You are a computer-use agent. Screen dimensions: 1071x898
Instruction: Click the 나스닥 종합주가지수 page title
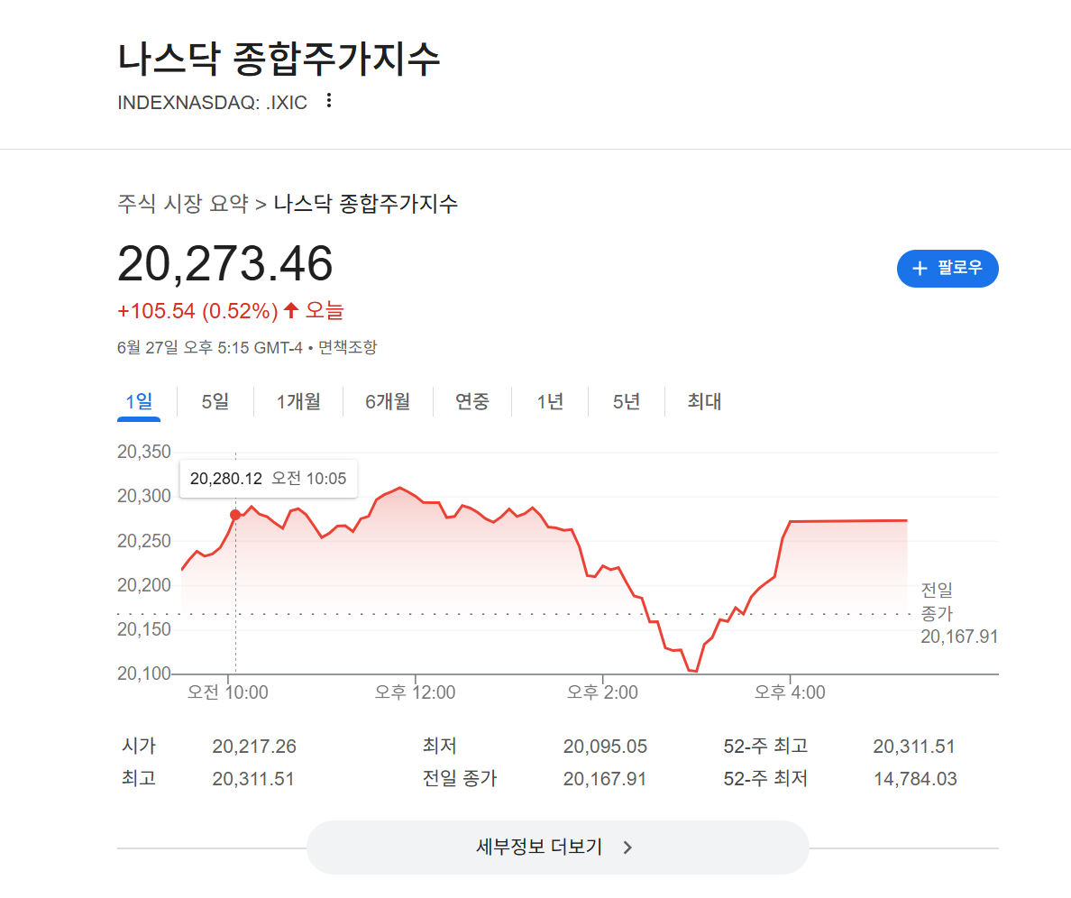tap(279, 60)
